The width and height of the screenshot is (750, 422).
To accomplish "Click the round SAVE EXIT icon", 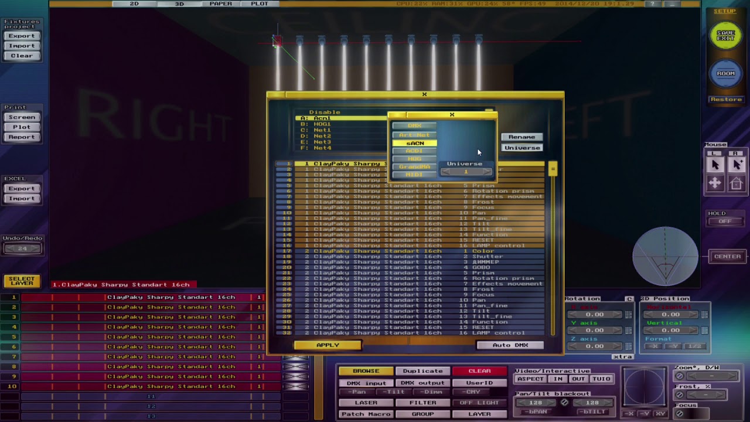I will point(725,36).
